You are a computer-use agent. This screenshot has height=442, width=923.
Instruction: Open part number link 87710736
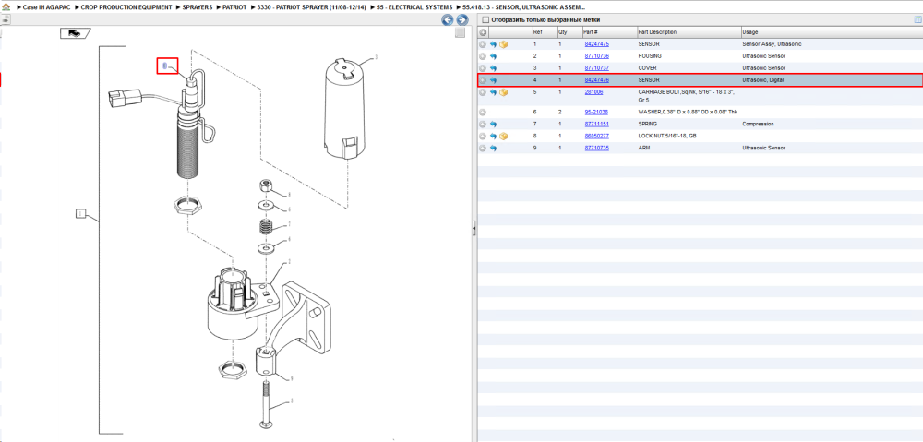pyautogui.click(x=597, y=56)
